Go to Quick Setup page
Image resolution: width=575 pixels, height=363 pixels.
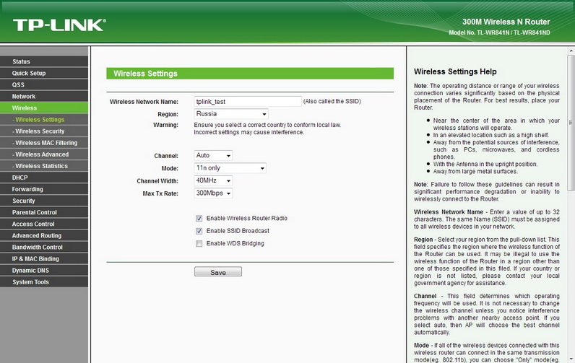point(29,74)
